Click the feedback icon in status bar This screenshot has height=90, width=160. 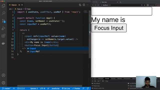[83, 88]
